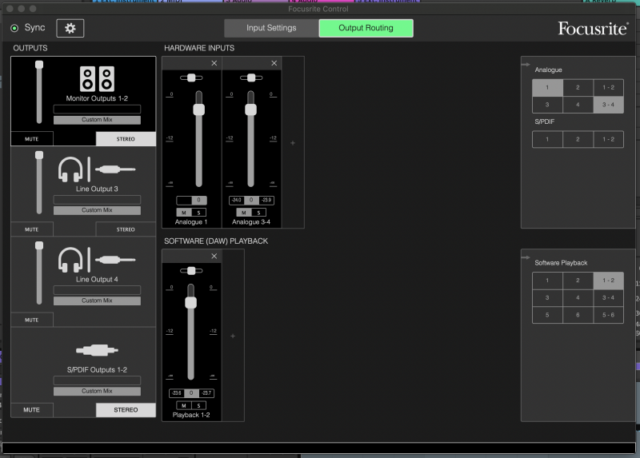The image size is (640, 458).
Task: Select S/PDIF input pair 1-2
Action: pyautogui.click(x=608, y=140)
